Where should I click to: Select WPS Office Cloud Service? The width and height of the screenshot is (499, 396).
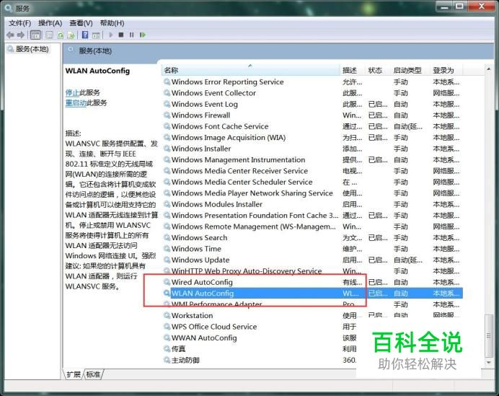pos(260,327)
